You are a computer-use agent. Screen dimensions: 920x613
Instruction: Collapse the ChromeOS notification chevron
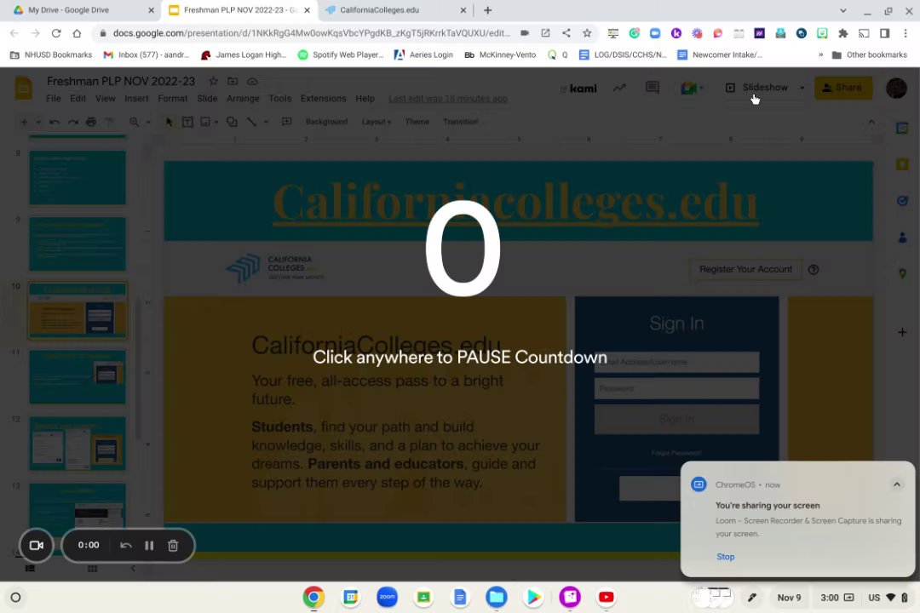[x=896, y=484]
